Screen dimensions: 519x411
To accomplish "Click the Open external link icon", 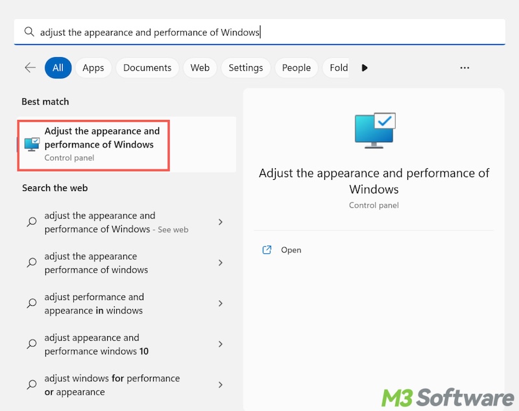I will pos(267,250).
